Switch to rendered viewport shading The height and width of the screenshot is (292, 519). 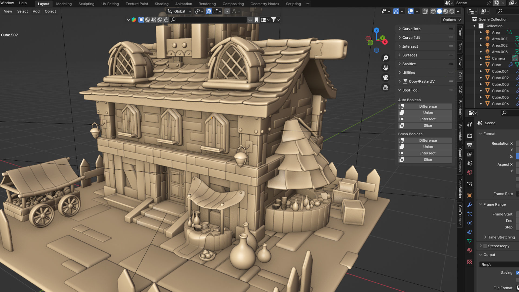pyautogui.click(x=452, y=11)
